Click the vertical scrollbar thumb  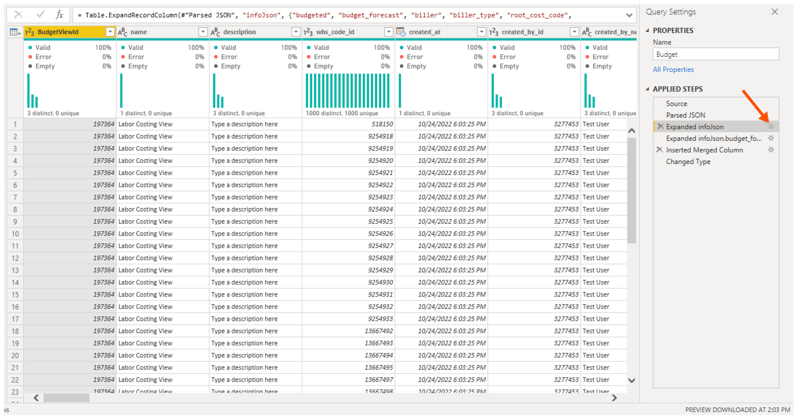point(631,190)
